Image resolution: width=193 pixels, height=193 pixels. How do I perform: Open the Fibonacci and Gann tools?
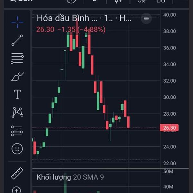pos(17,59)
